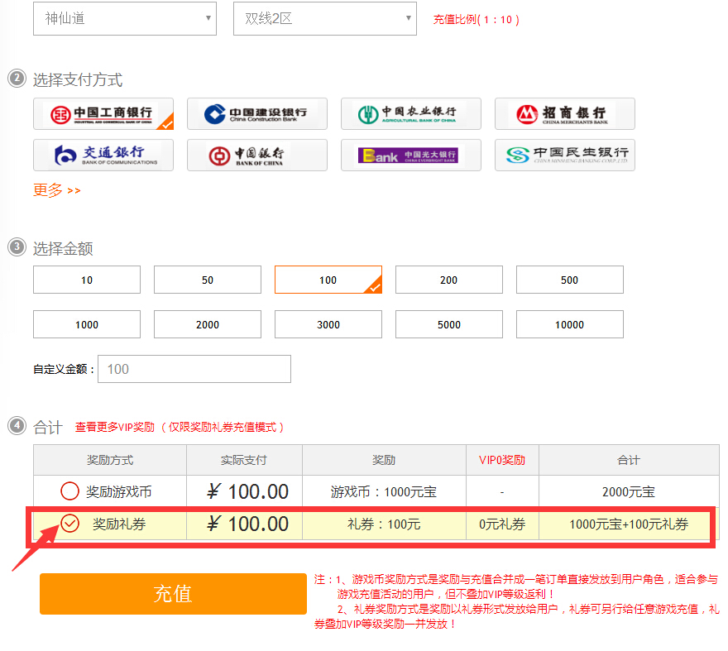Screen dimensions: 728x651
Task: Select China Merchants Bank logo
Action: [564, 114]
